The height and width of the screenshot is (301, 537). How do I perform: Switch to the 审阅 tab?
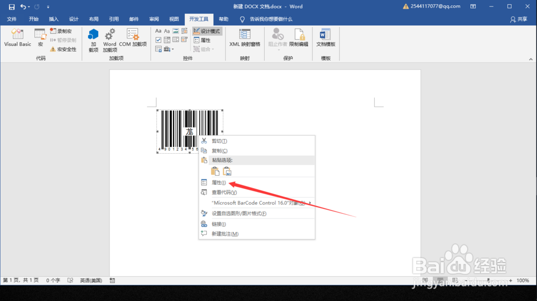(154, 19)
